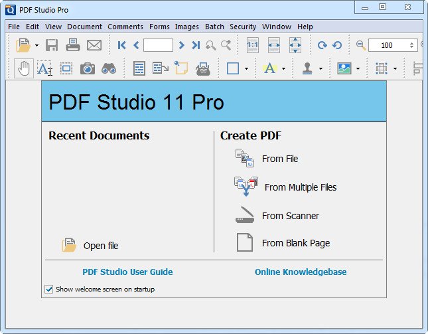Expand the stamp dropdown arrow

[x=321, y=68]
